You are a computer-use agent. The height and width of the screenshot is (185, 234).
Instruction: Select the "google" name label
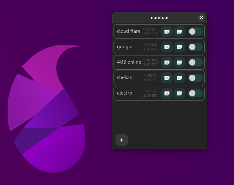[125, 47]
